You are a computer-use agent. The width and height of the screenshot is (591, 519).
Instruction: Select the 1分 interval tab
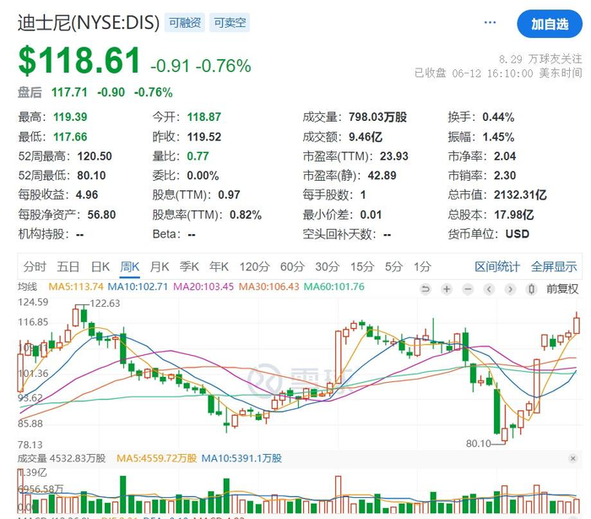(x=422, y=266)
